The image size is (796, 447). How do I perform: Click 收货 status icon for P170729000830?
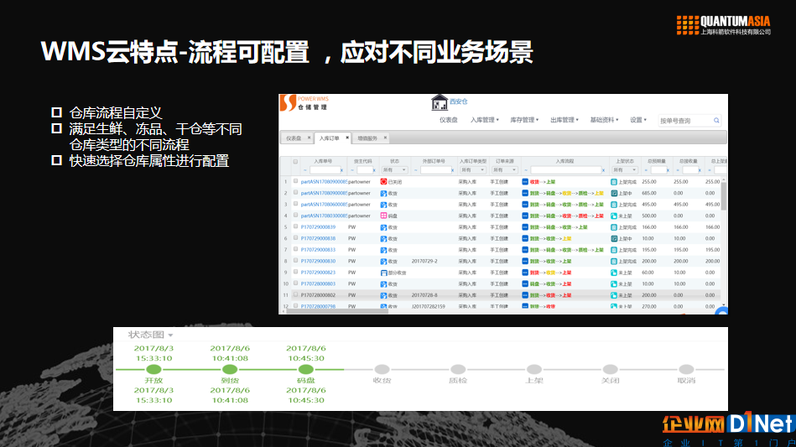pyautogui.click(x=383, y=262)
